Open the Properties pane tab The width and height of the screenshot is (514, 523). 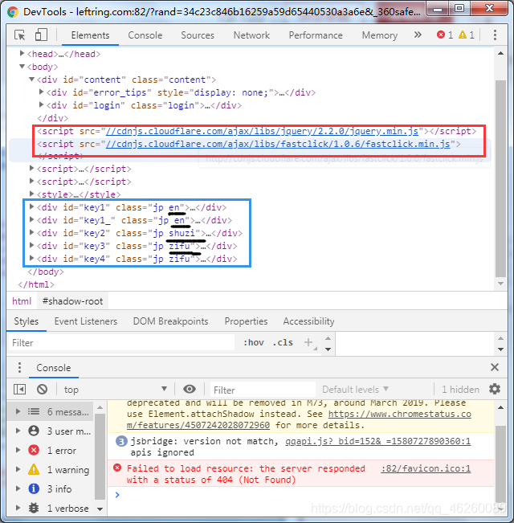[246, 321]
